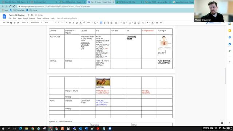This screenshot has height=131, width=233.
Task: Toggle underline formatting
Action: pos(77,23)
